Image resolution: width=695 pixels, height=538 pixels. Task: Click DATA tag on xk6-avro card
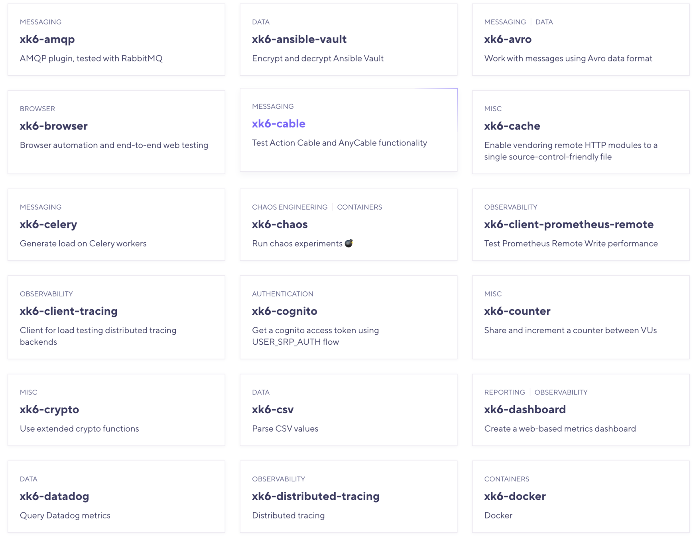coord(544,22)
